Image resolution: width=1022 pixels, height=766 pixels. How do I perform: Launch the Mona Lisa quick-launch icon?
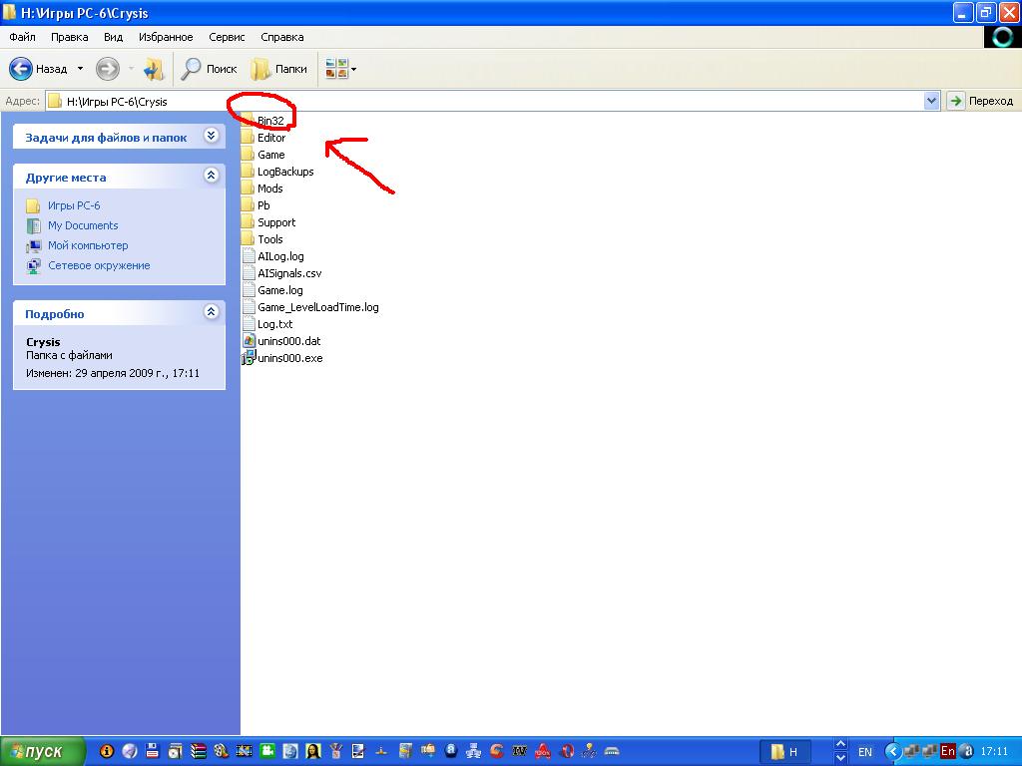[313, 751]
